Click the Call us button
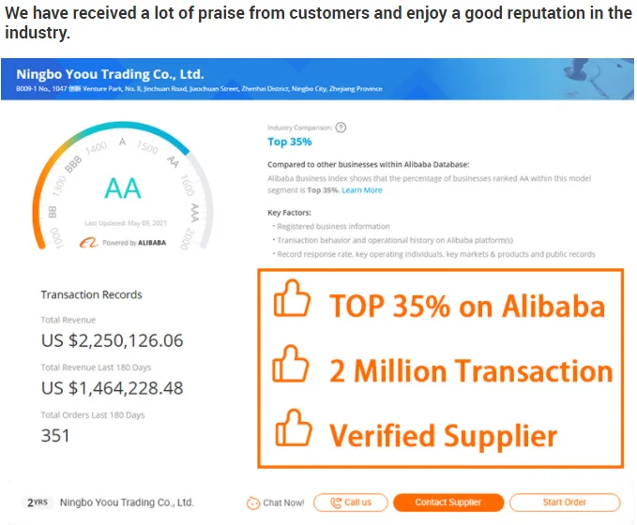The width and height of the screenshot is (637, 525). [x=350, y=502]
